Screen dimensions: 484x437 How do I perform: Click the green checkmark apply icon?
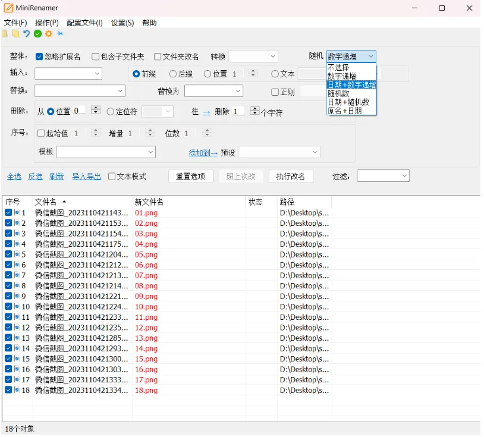click(x=37, y=34)
